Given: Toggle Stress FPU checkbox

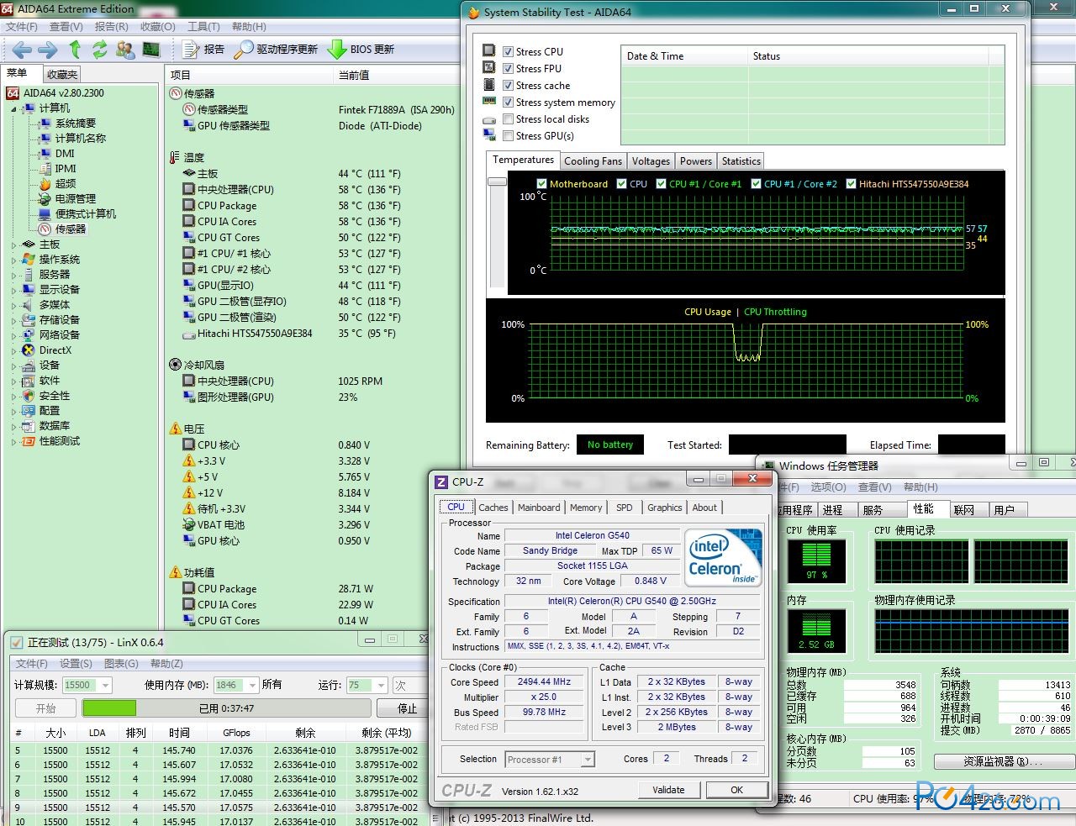Looking at the screenshot, I should 508,69.
